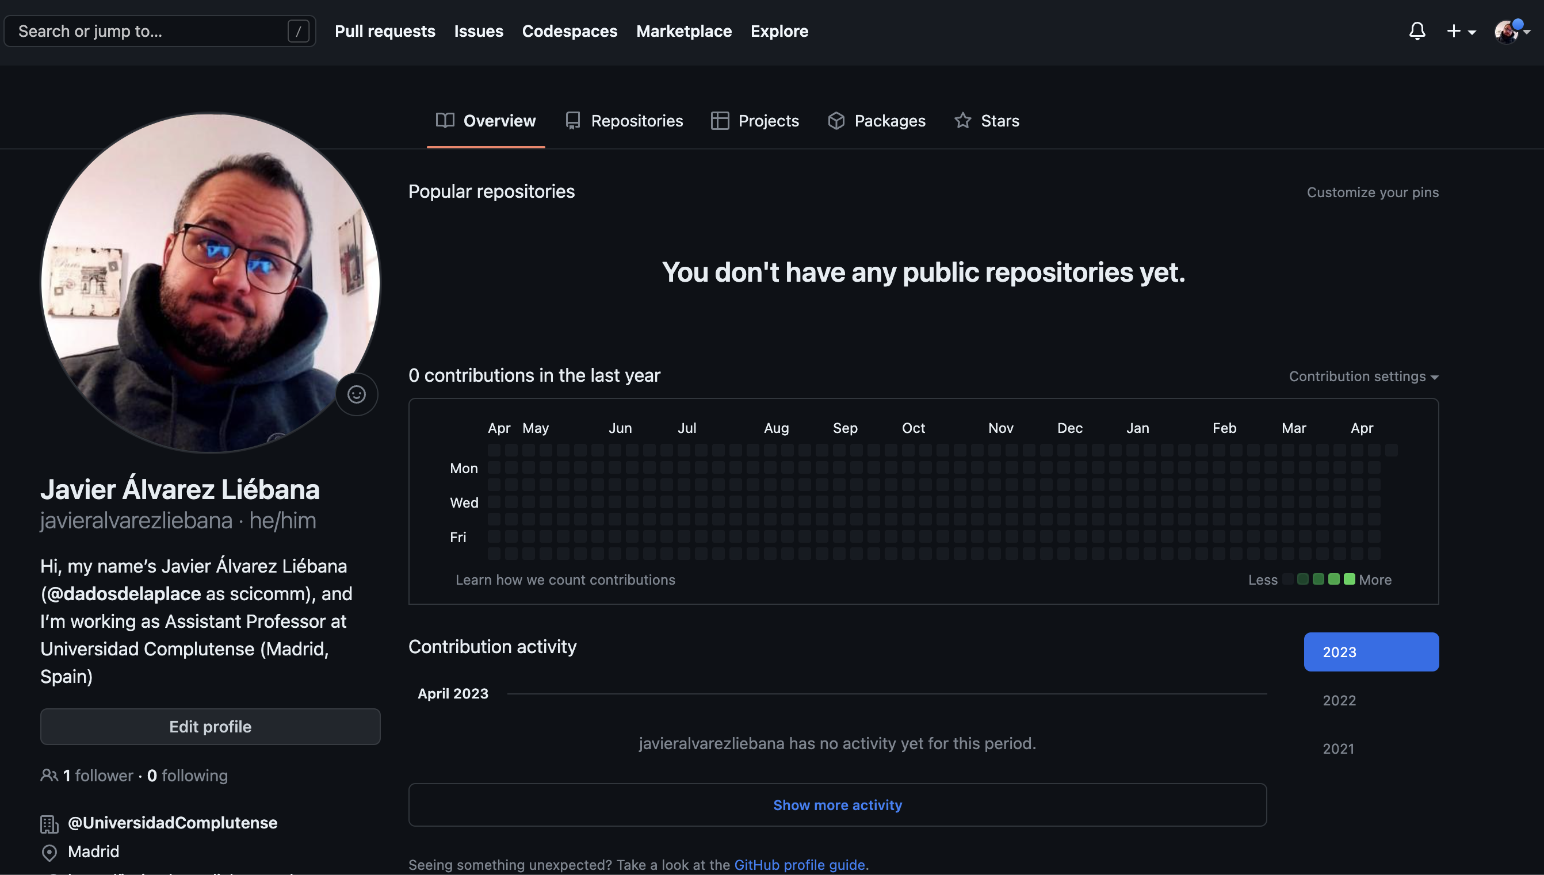This screenshot has width=1544, height=875.
Task: Click the Edit profile button
Action: 210,727
